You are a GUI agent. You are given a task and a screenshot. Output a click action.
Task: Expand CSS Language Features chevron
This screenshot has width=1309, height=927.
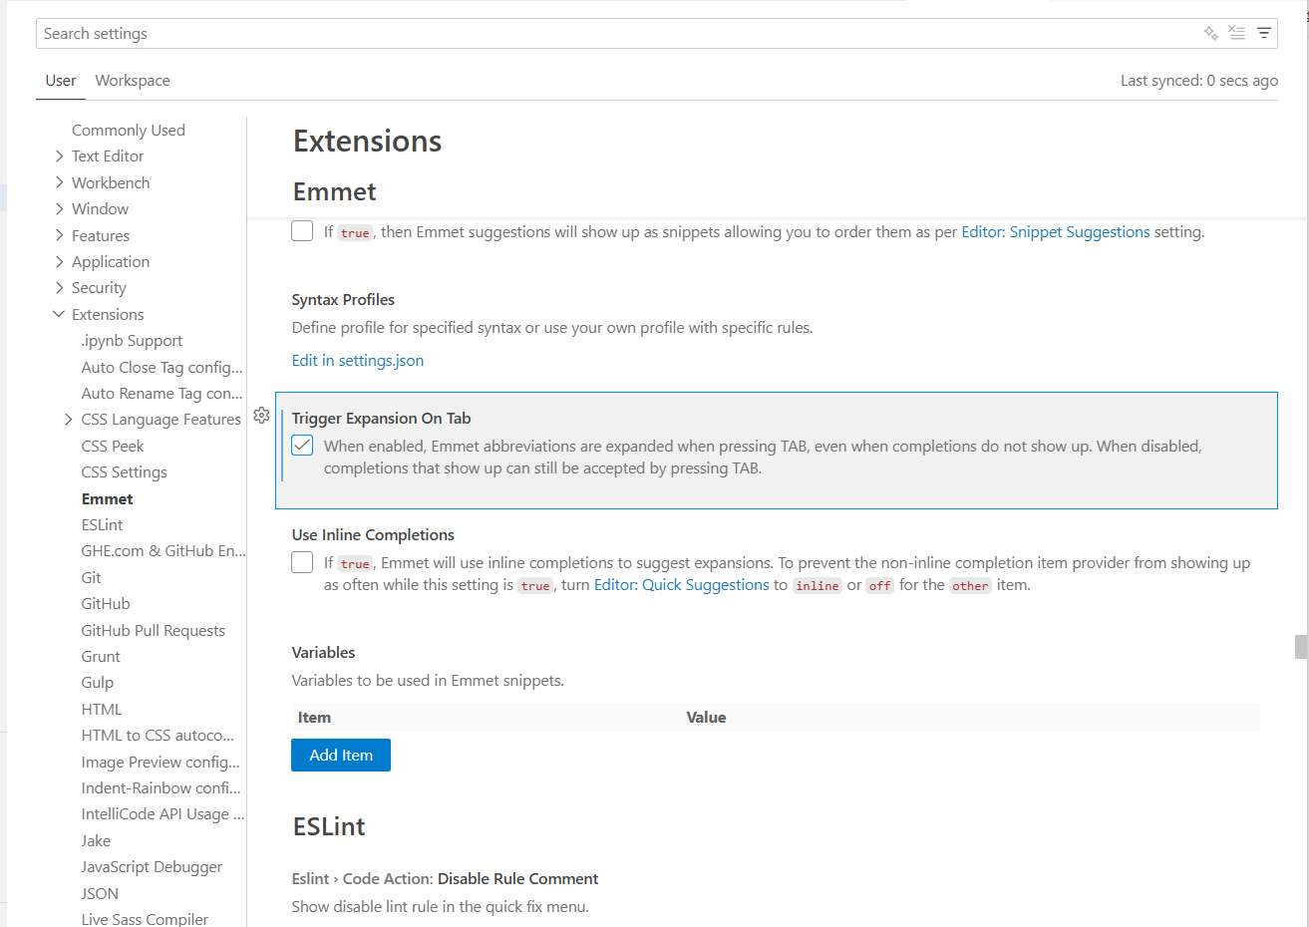coord(69,419)
